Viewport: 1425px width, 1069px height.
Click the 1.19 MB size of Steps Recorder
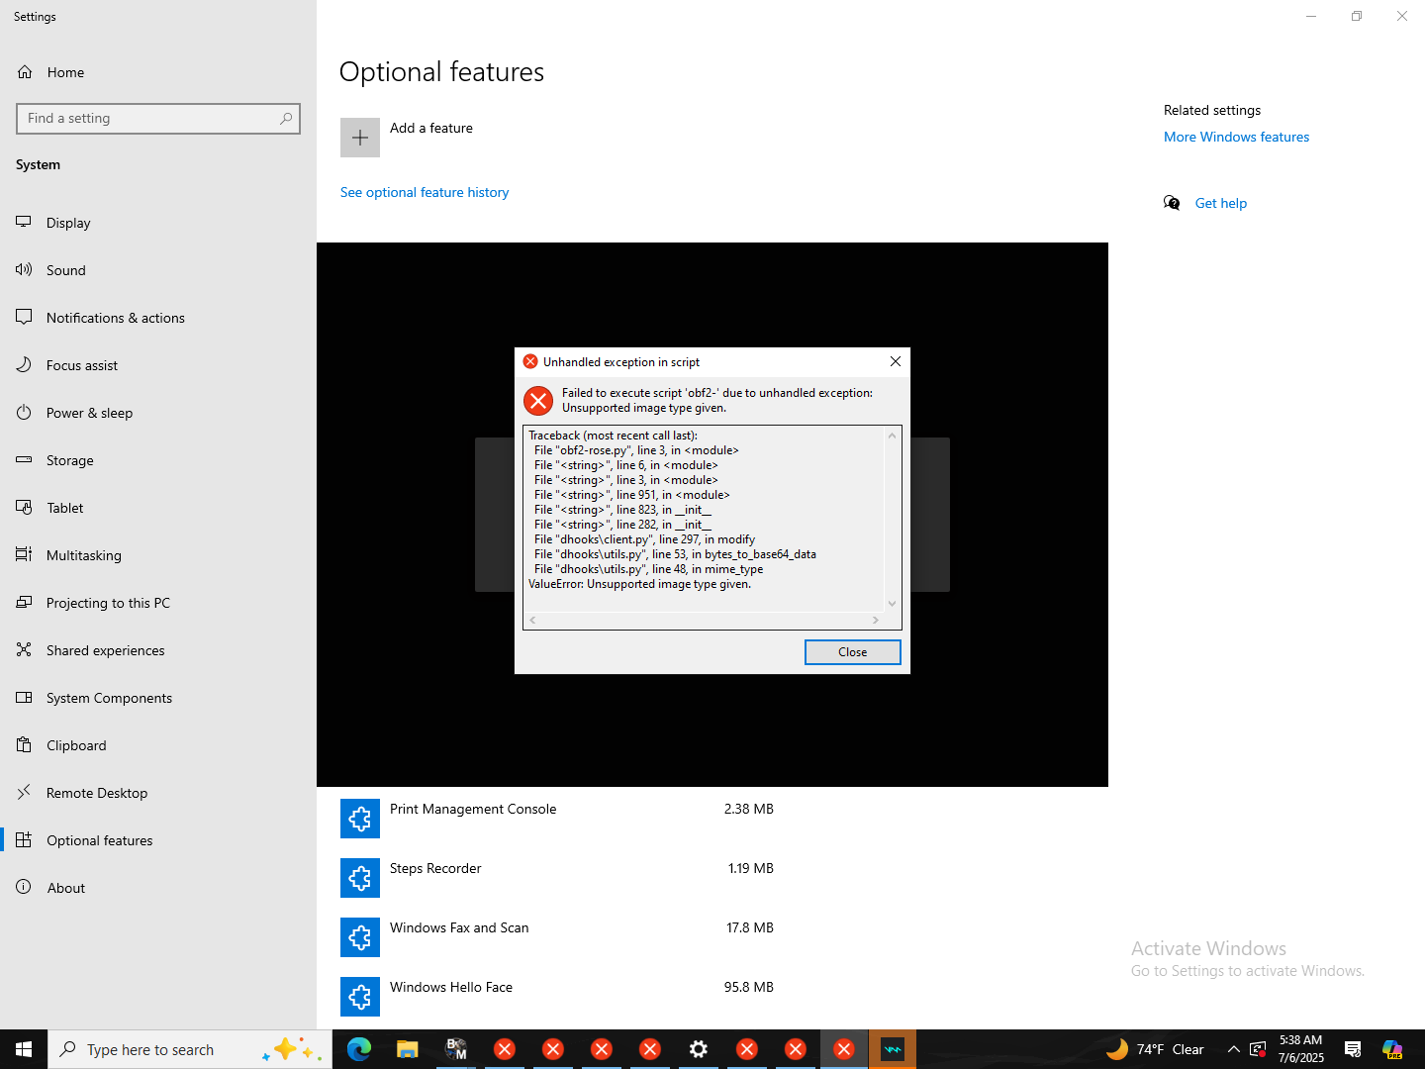(751, 868)
